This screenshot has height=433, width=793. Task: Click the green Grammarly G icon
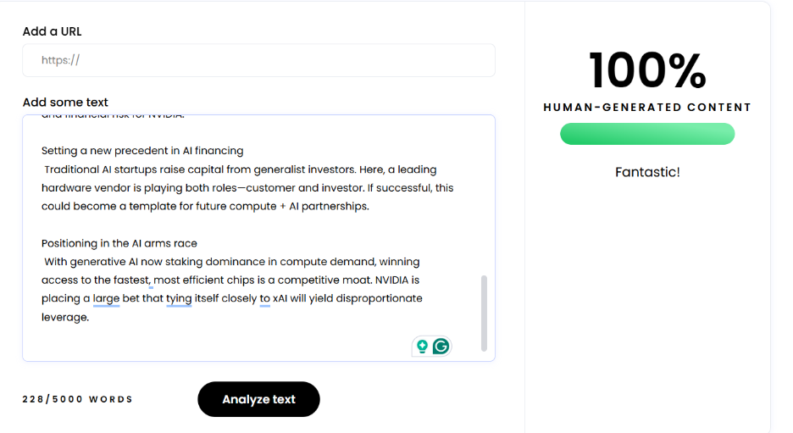coord(441,346)
